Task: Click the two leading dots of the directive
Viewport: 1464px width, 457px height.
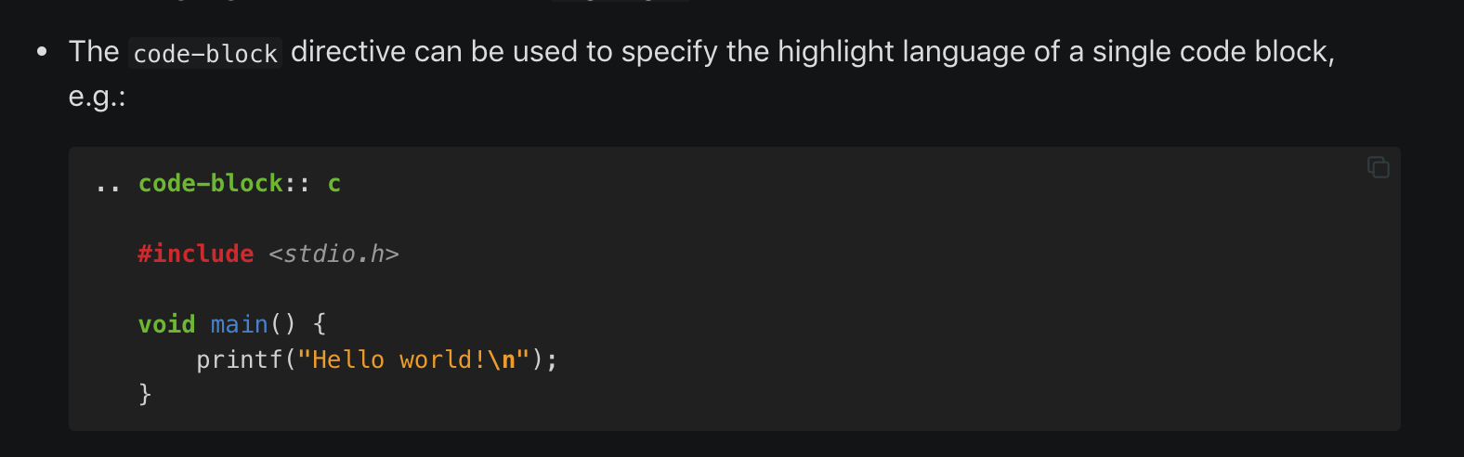Action: coord(108,184)
